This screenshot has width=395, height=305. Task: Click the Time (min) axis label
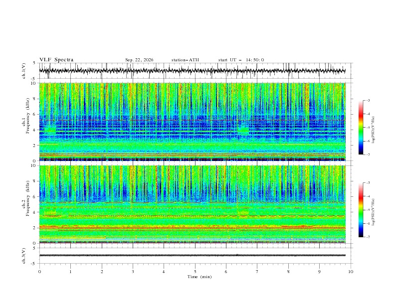click(199, 277)
